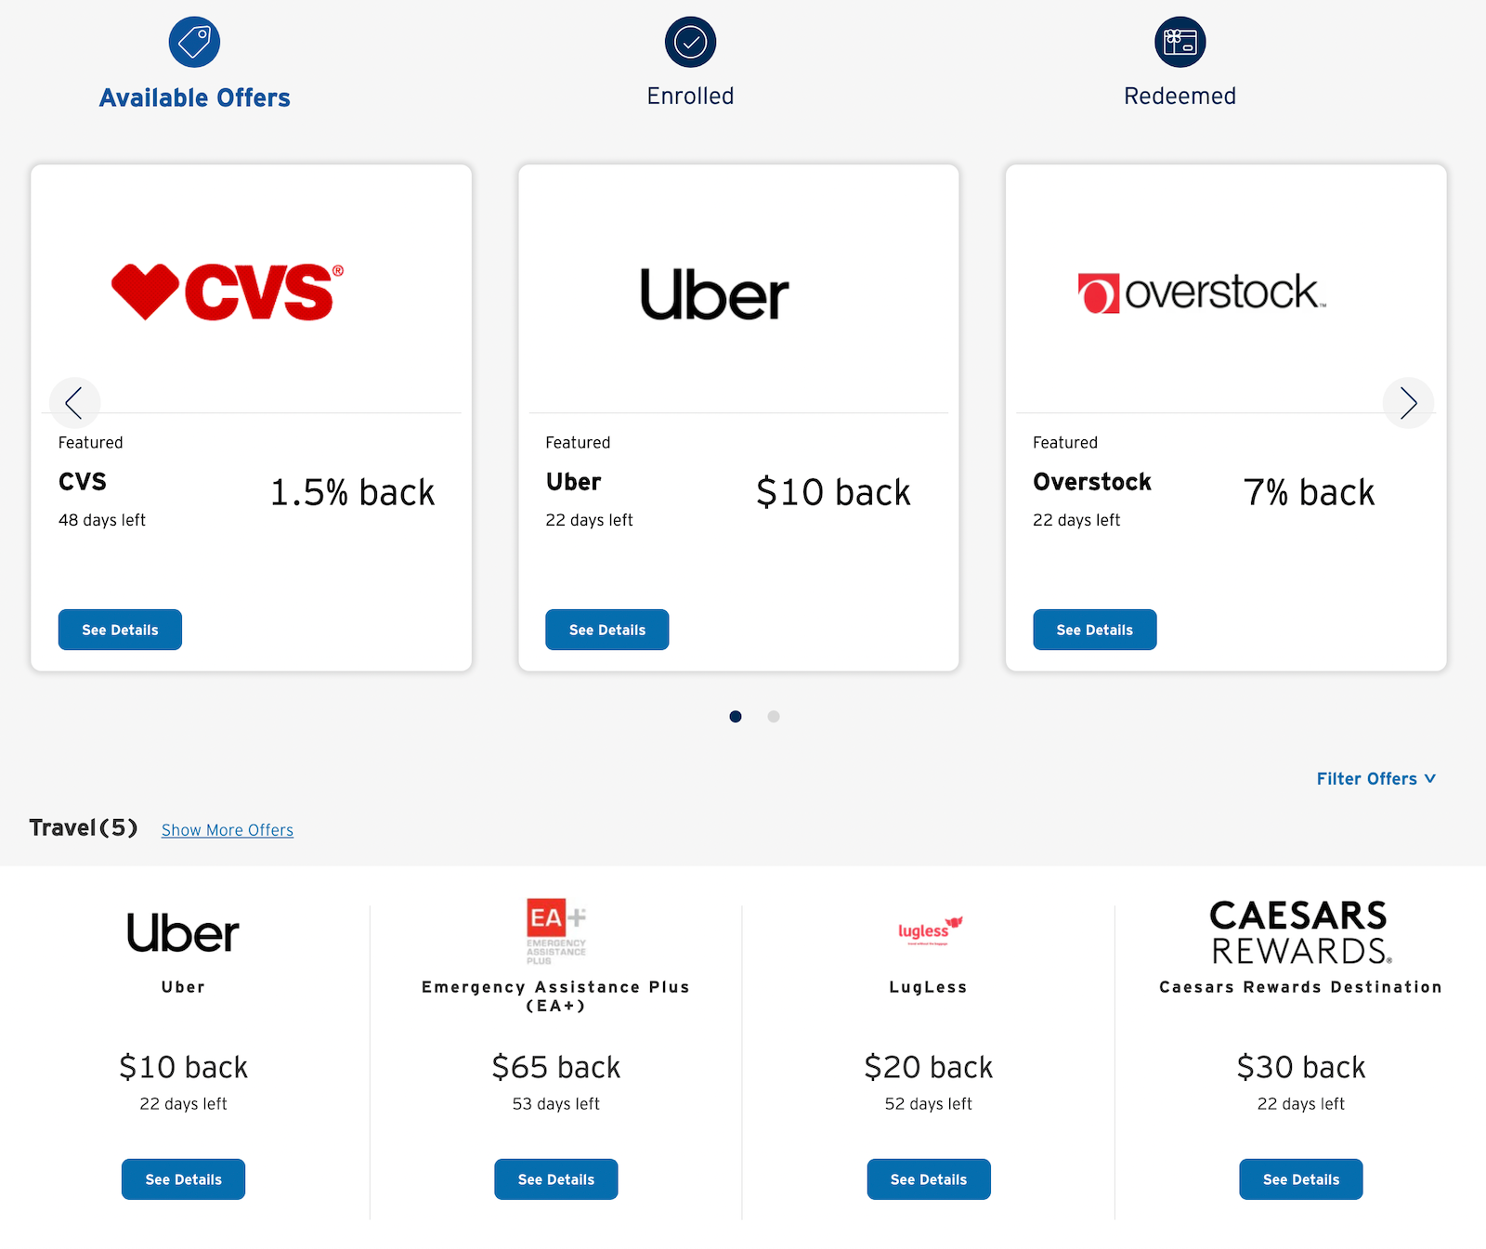Click the Redeemed gift card icon

(x=1180, y=42)
